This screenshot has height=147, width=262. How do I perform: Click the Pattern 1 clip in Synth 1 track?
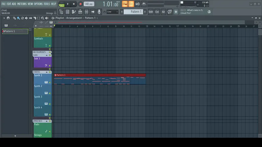(x=100, y=79)
